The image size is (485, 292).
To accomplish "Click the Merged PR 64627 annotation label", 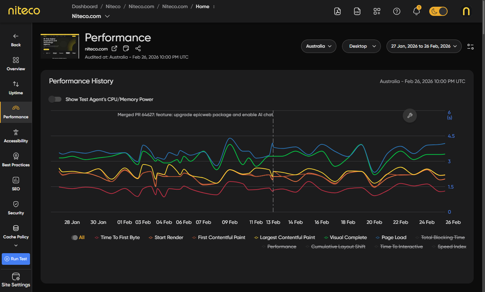I will 195,115.
